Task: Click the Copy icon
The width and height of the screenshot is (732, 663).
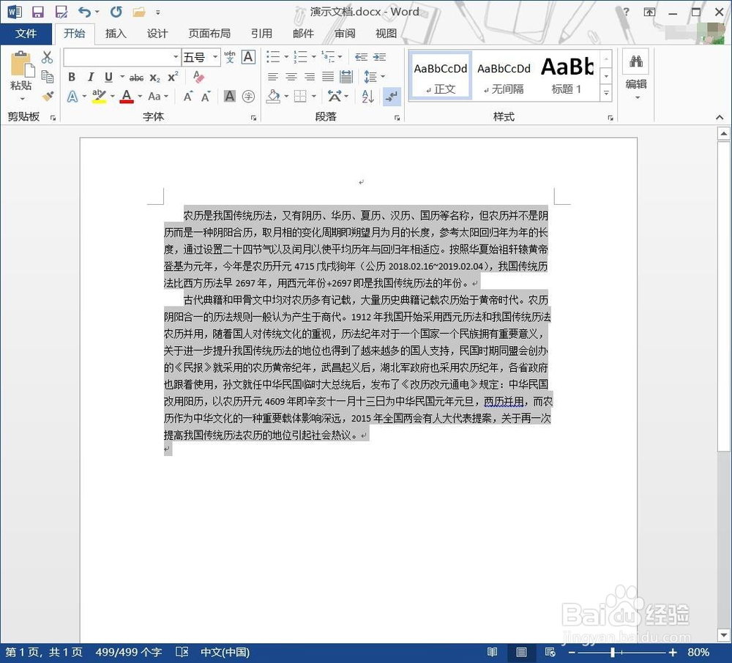Action: coord(47,77)
